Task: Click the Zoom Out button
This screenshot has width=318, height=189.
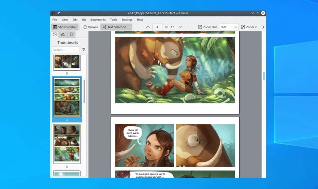Action: 207,27
